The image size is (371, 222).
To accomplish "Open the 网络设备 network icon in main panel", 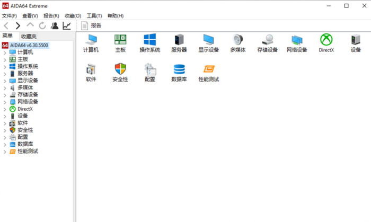I will [297, 43].
